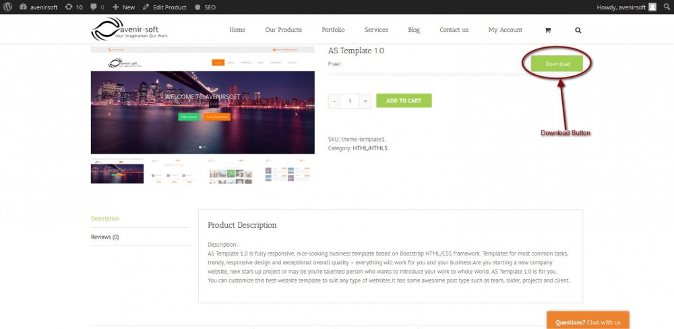Go to My Account
The width and height of the screenshot is (674, 329).
point(505,30)
